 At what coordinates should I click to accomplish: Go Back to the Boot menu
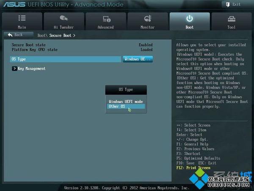(x=19, y=35)
